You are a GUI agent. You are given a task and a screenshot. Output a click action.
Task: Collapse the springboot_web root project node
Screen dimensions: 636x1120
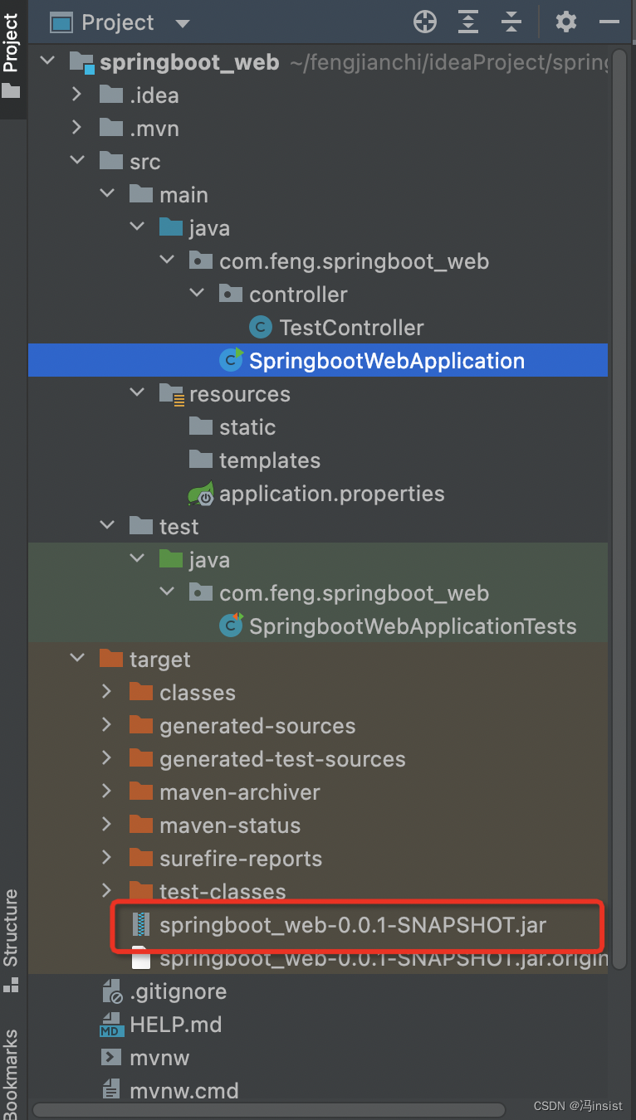click(47, 61)
